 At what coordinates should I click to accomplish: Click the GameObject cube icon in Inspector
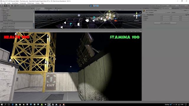coord(144,11)
